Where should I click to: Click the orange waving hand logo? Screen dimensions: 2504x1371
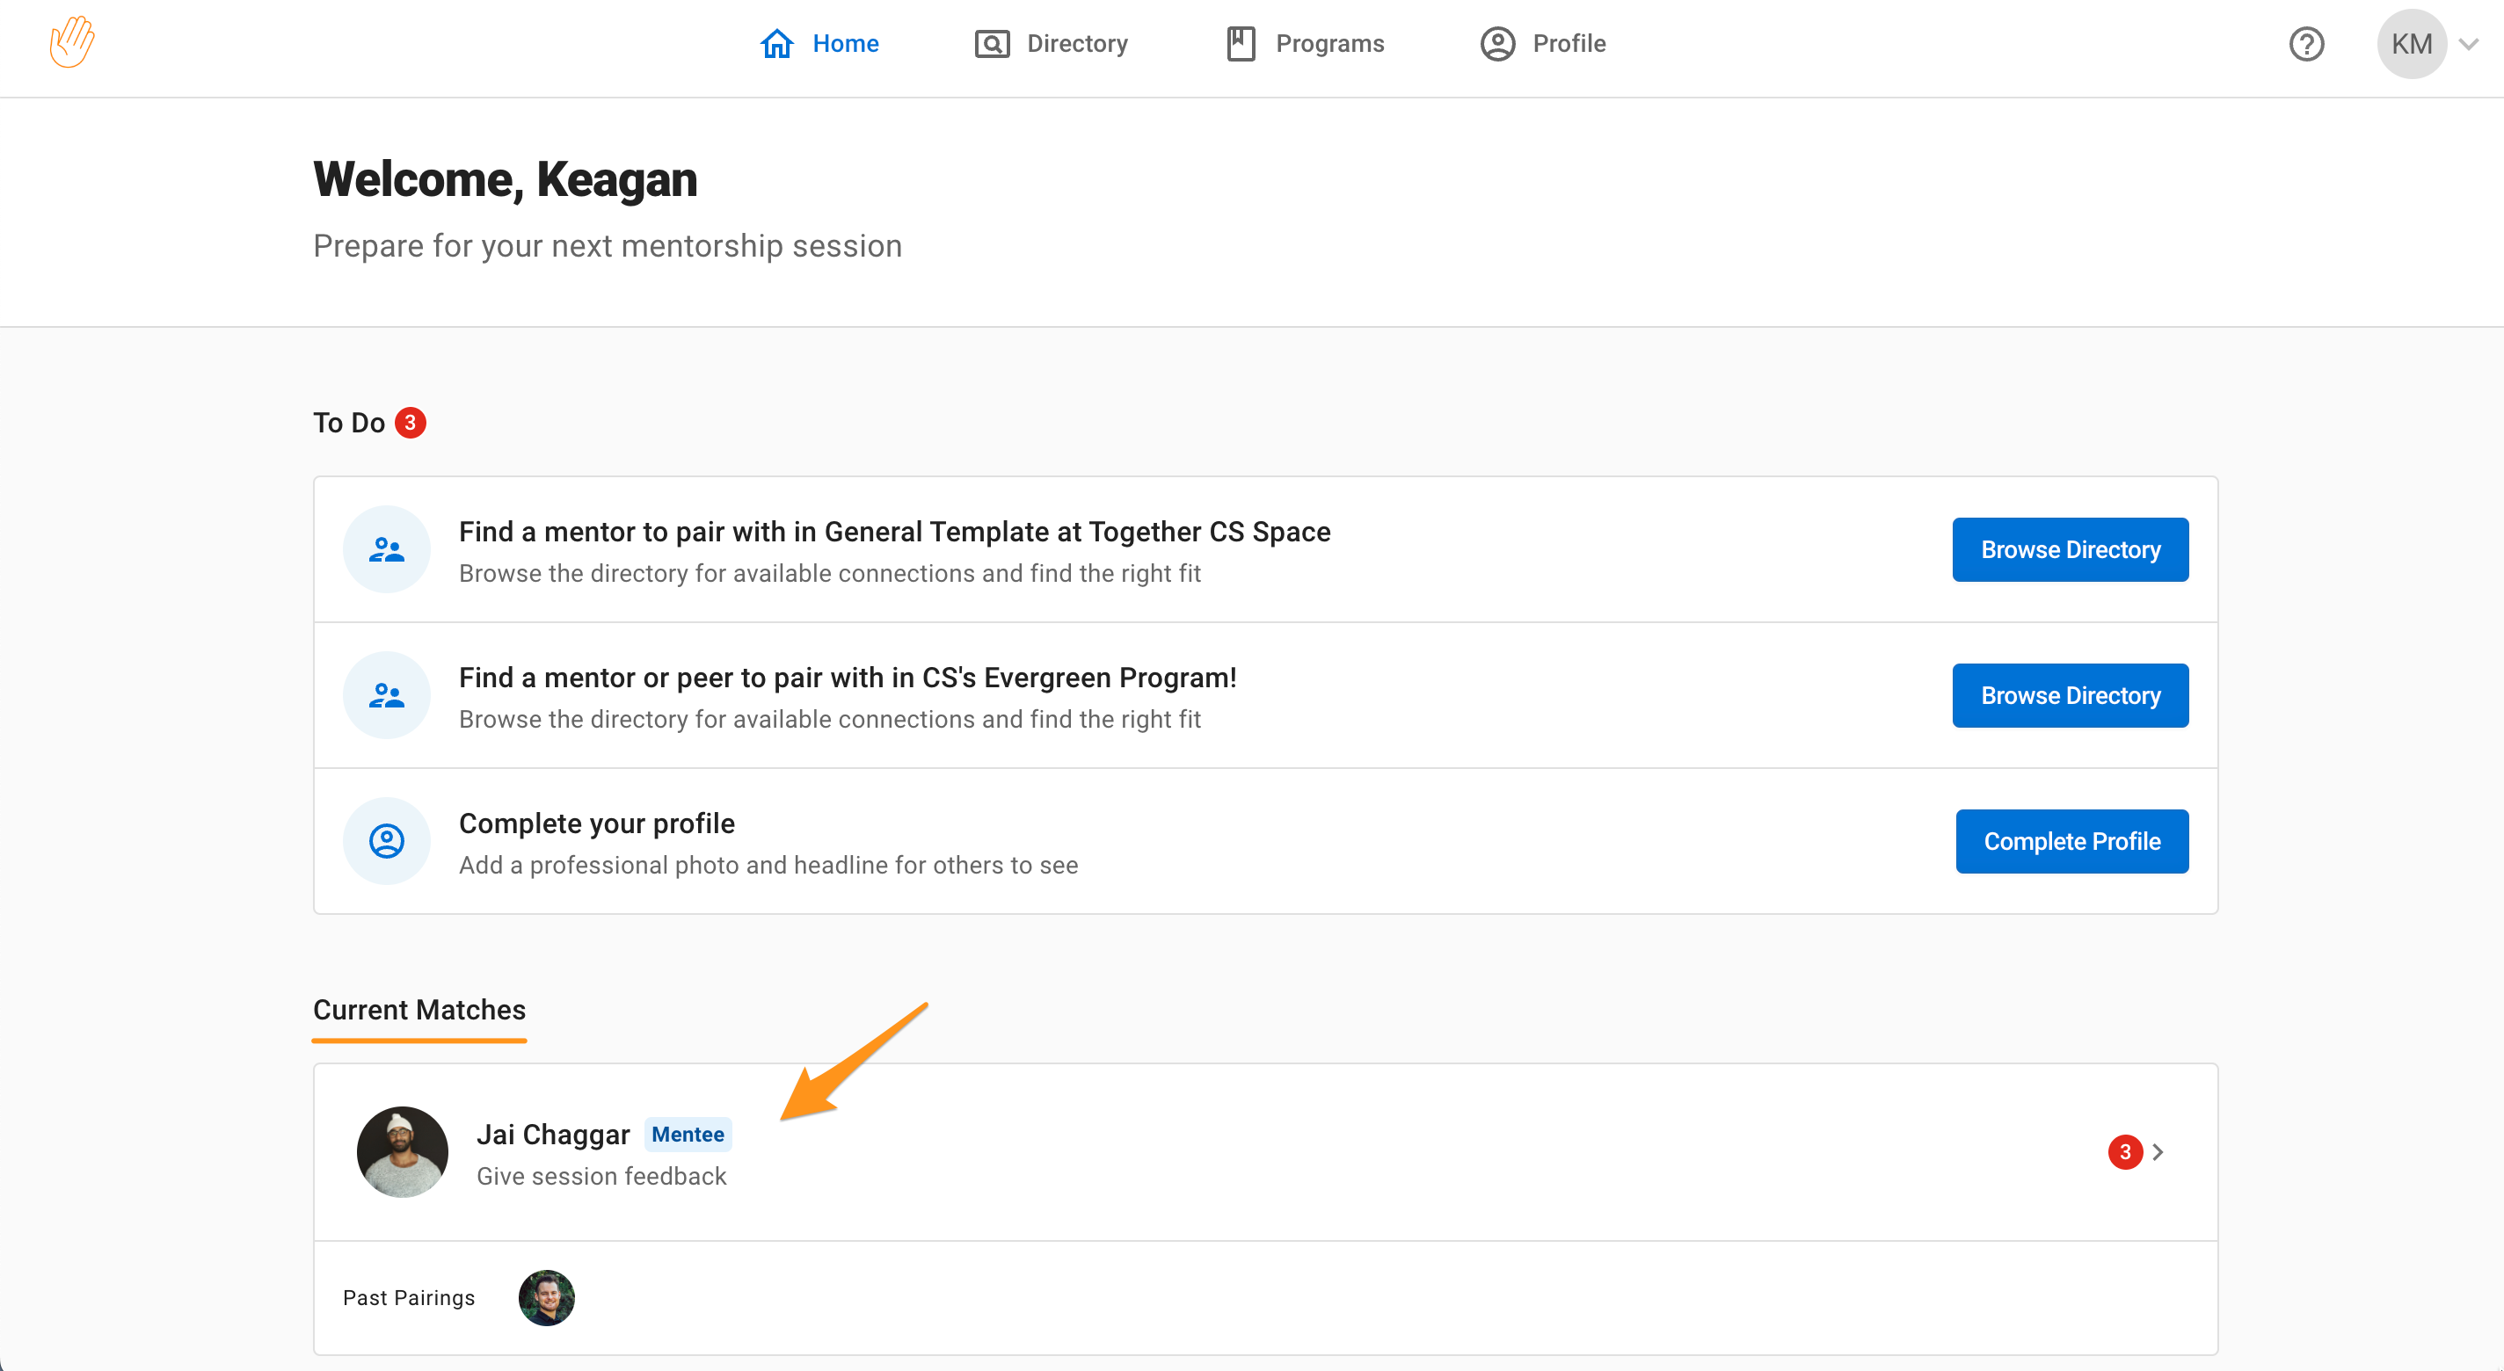tap(72, 43)
